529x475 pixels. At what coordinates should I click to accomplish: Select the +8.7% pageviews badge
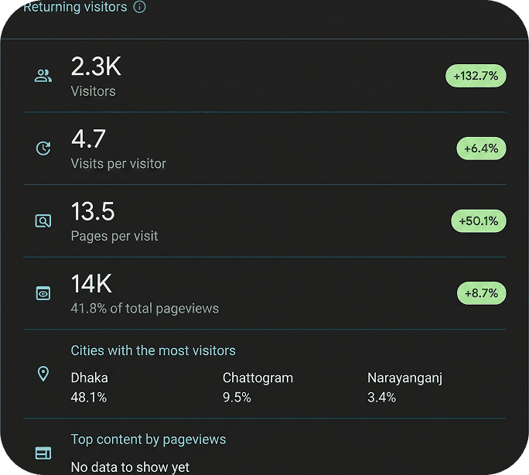click(x=481, y=293)
